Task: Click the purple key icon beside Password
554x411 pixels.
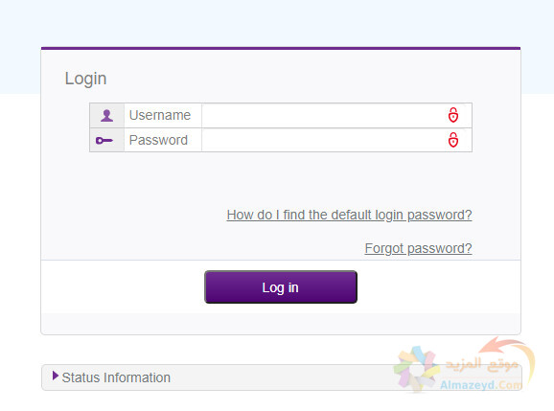Action: pyautogui.click(x=104, y=141)
